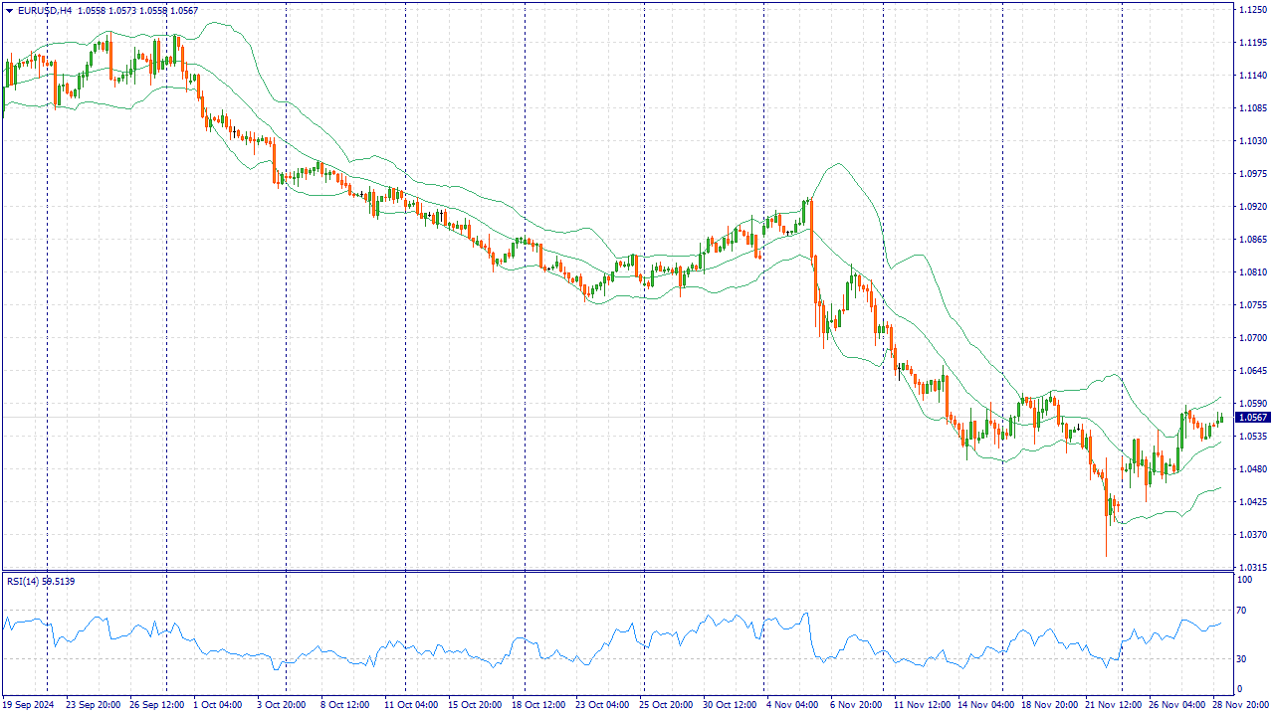This screenshot has height=716, width=1274.
Task: Click the 28 Nov 20:00 time label
Action: (1238, 705)
